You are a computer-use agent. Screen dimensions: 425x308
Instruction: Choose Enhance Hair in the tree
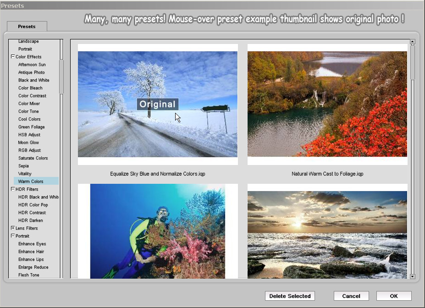tap(31, 252)
